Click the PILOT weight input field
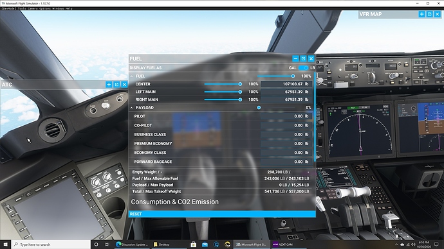This screenshot has height=249, width=444. coord(286,116)
